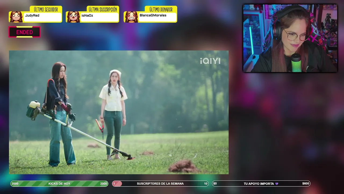Select the ÚLTIMA SUSCRIPCIÓN header label
The image size is (344, 194).
(x=103, y=9)
